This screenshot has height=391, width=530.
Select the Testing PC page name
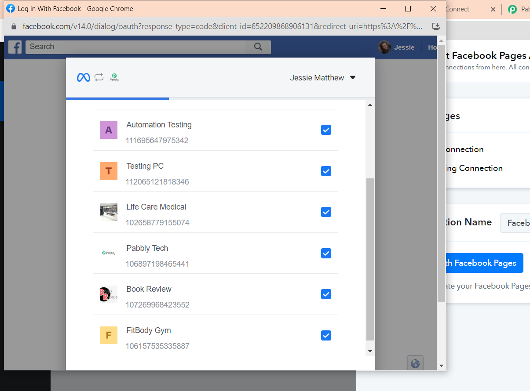pos(145,166)
